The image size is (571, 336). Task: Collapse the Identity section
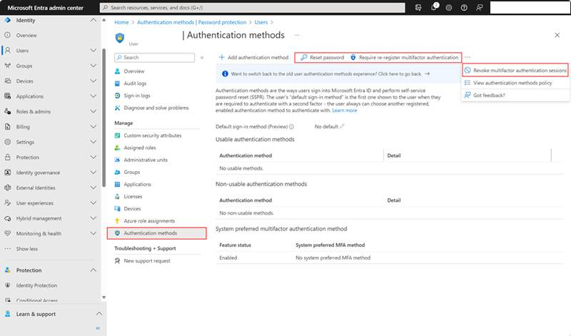[94, 20]
